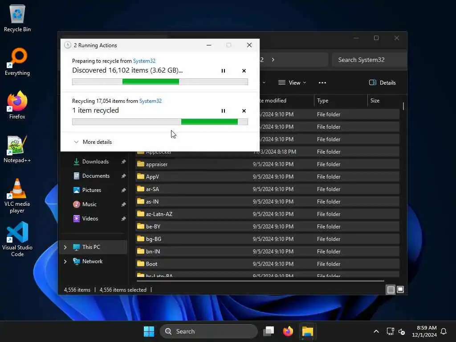Show hidden icons in system tray
456x342 pixels.
pos(376,331)
